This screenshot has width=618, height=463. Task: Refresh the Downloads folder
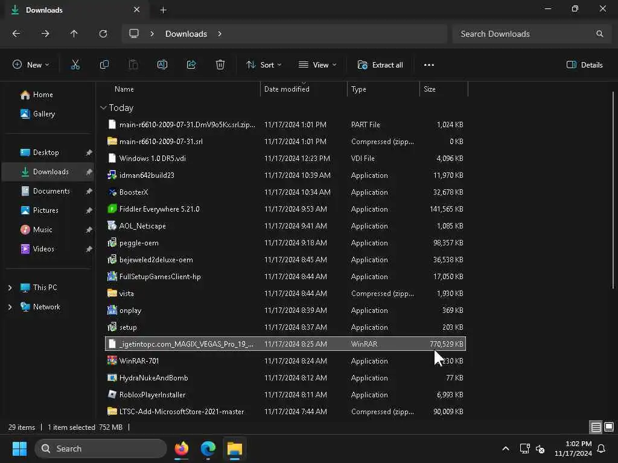click(x=103, y=34)
